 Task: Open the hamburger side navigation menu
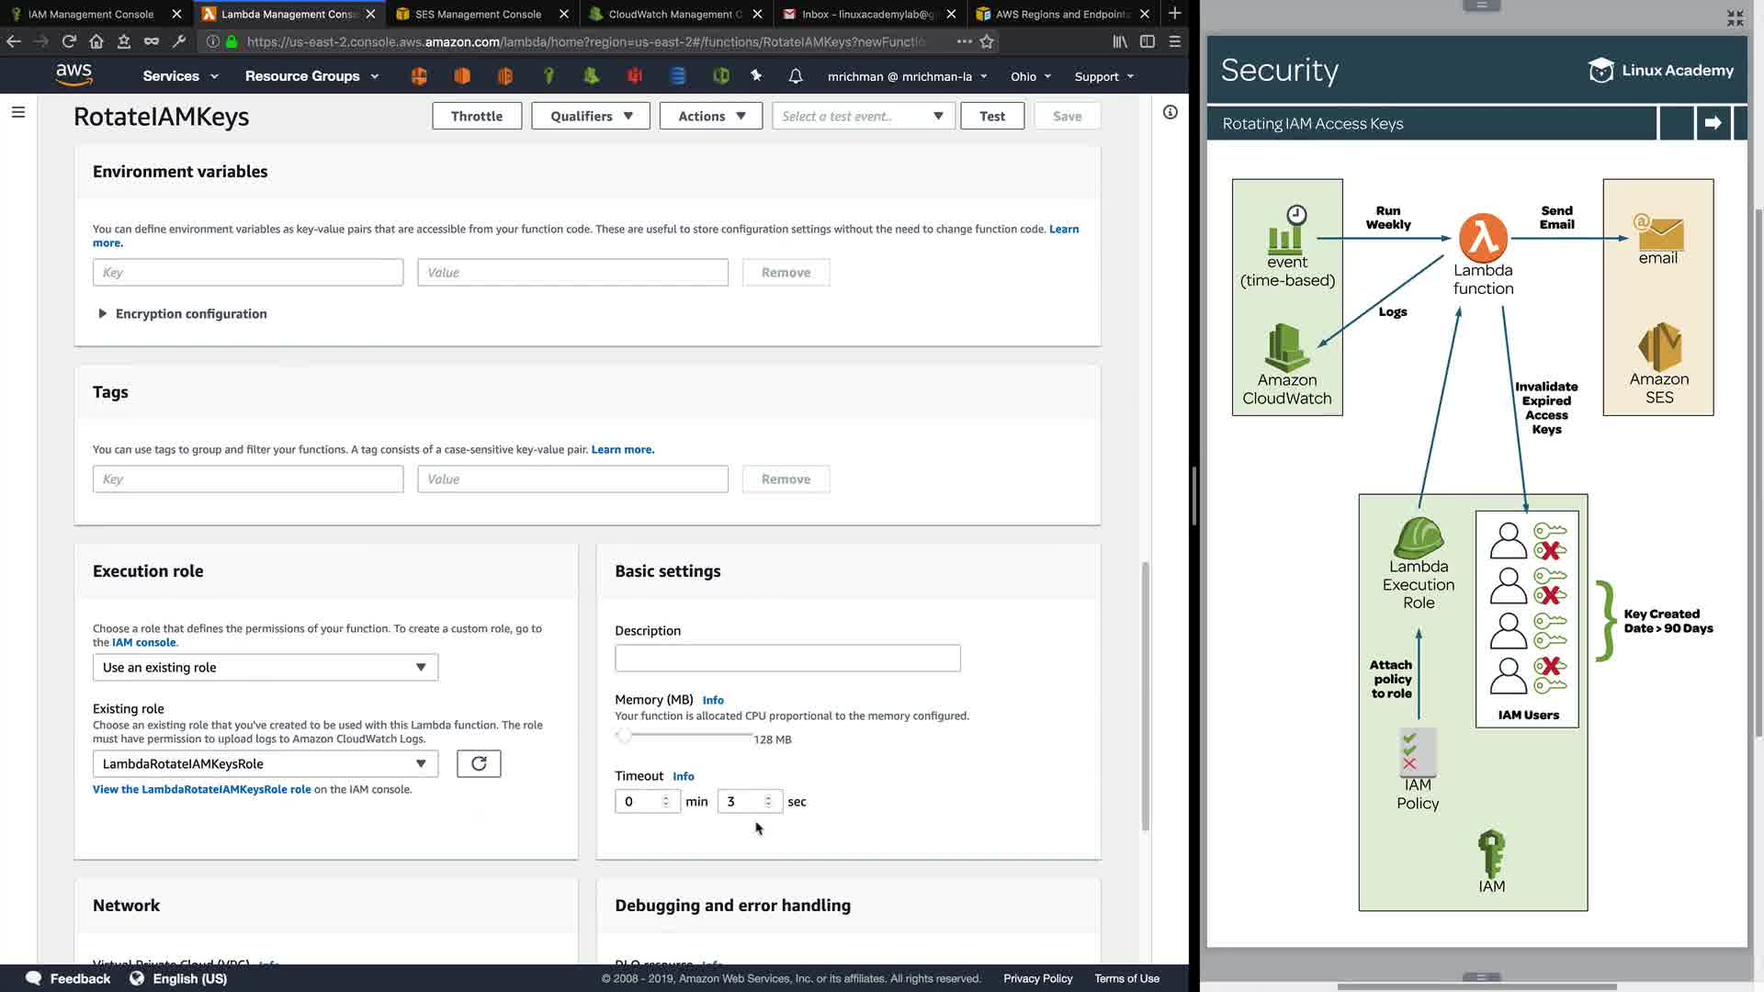pyautogui.click(x=18, y=112)
